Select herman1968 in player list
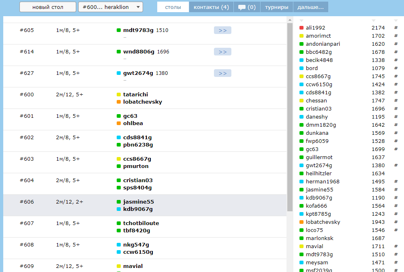Viewport: 404px width, 272px height. (x=323, y=182)
